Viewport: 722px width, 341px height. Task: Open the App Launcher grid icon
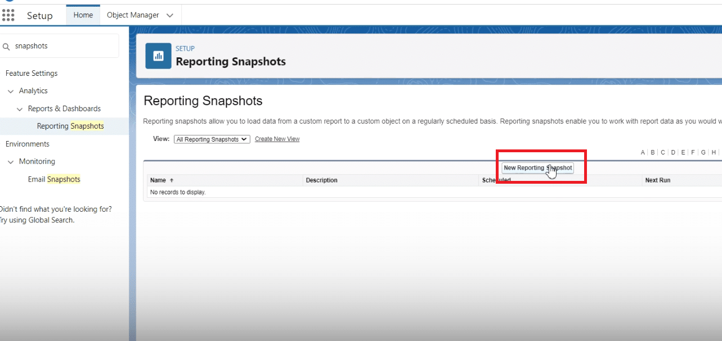[8, 15]
